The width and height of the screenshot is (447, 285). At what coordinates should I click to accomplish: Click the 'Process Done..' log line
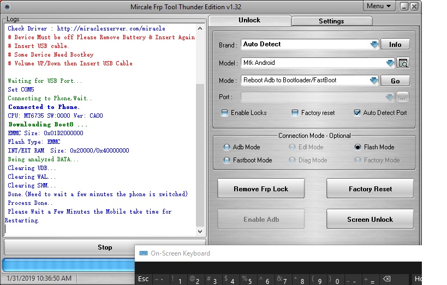pos(30,203)
